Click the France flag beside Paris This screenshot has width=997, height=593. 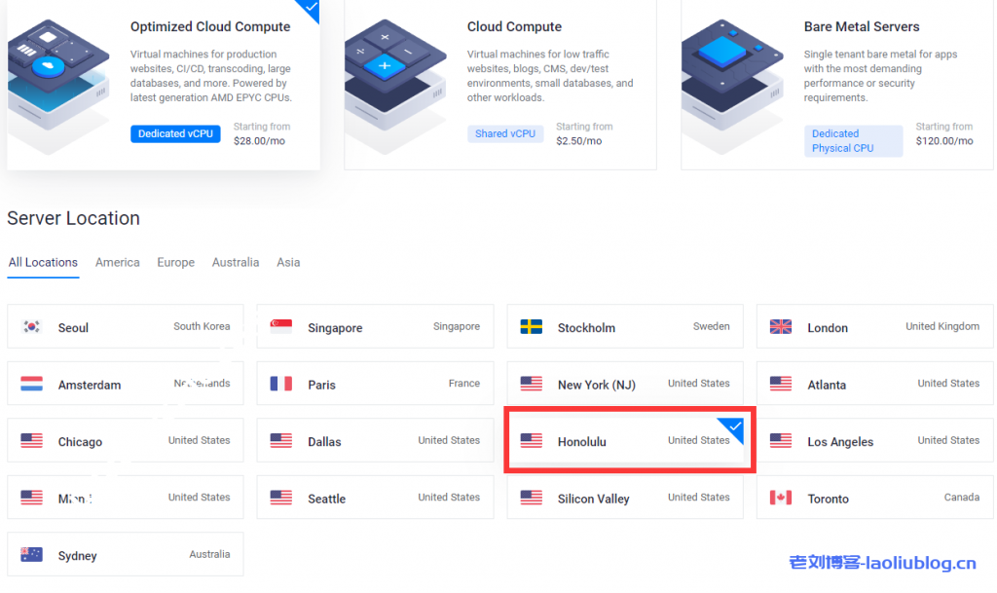[281, 384]
